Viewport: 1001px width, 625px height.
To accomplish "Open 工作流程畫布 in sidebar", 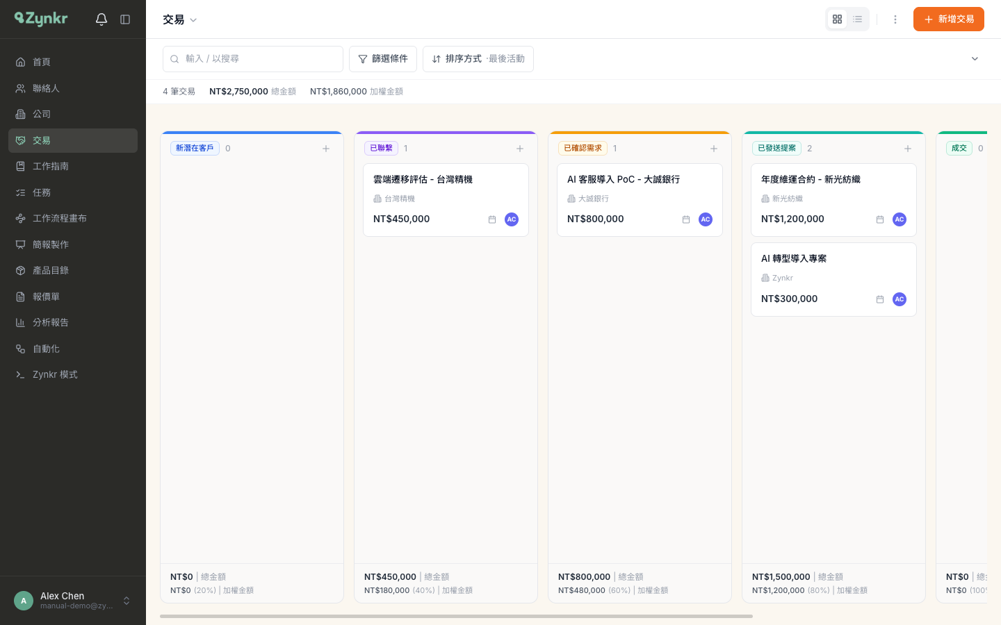I will pos(73,218).
